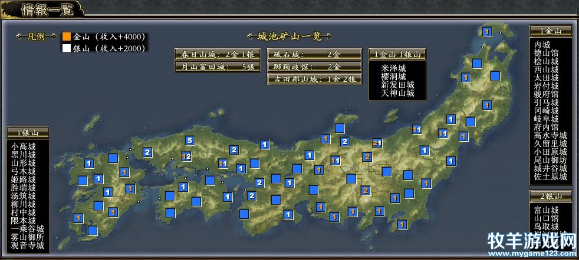
Task: Click the orange 金山 legend swatch
Action: tap(67, 36)
